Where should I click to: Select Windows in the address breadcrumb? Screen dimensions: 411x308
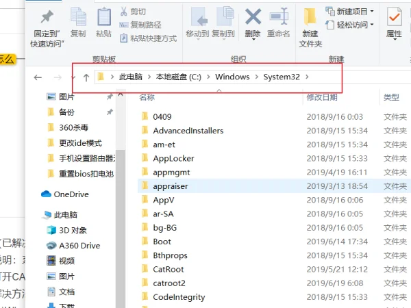pyautogui.click(x=232, y=77)
